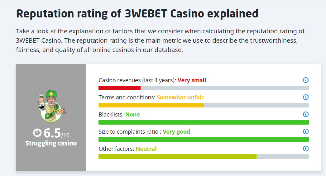Screen dimensions: 326x176
Task: Click info icon beside Casino revenues
Action: [x=306, y=80]
